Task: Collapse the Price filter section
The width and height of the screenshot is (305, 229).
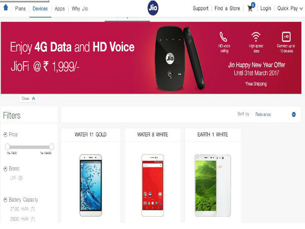Action: pyautogui.click(x=6, y=134)
